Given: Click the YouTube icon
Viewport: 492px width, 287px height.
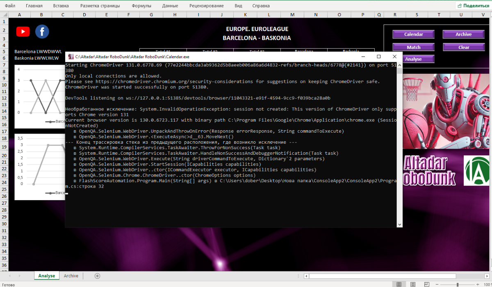Looking at the screenshot, I should click(23, 32).
